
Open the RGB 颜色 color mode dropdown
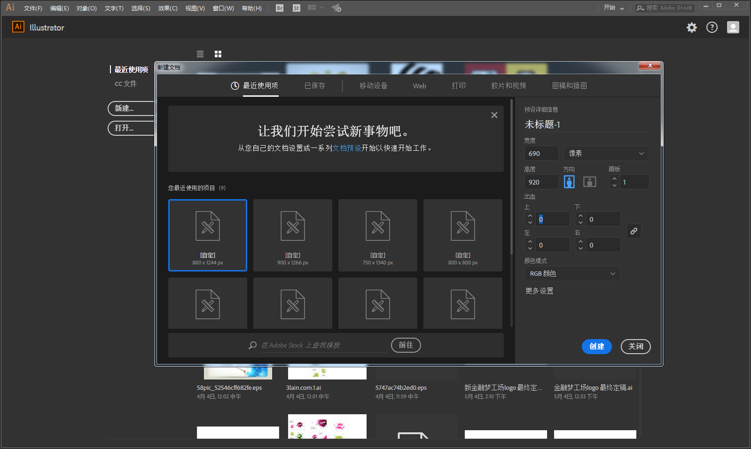pos(572,274)
